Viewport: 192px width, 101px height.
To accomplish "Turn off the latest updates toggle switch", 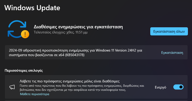I will click(178, 87).
